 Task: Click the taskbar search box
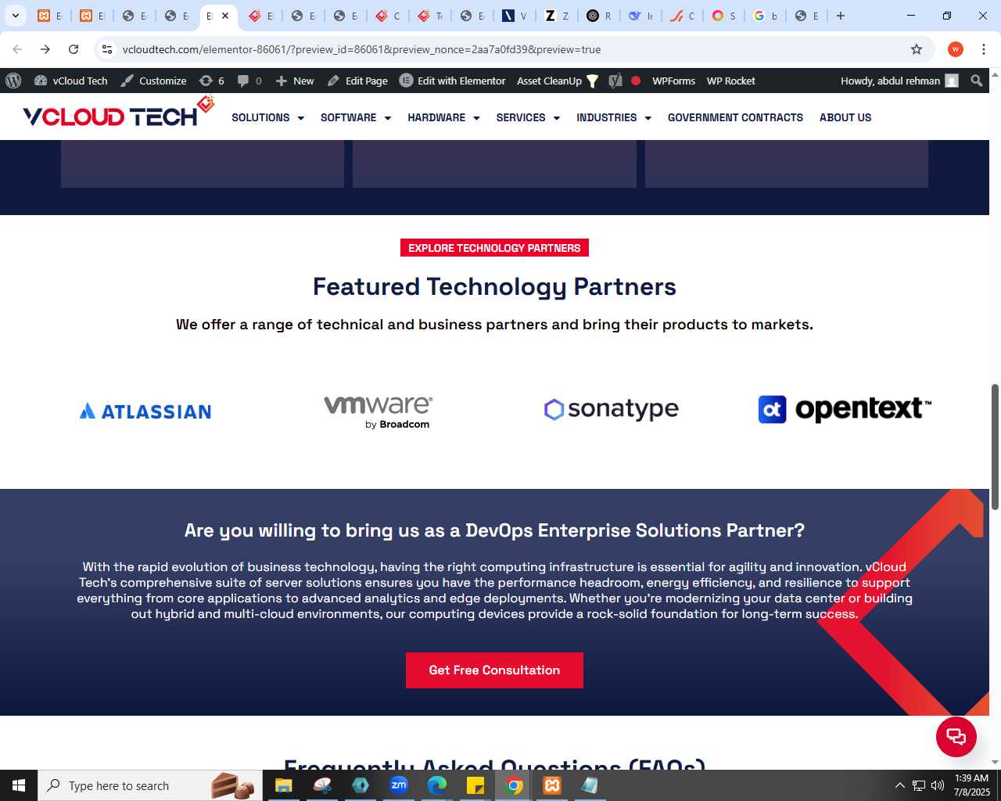[x=150, y=785]
